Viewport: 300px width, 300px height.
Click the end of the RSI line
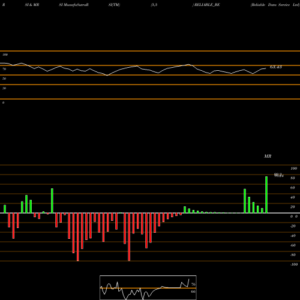266,68
